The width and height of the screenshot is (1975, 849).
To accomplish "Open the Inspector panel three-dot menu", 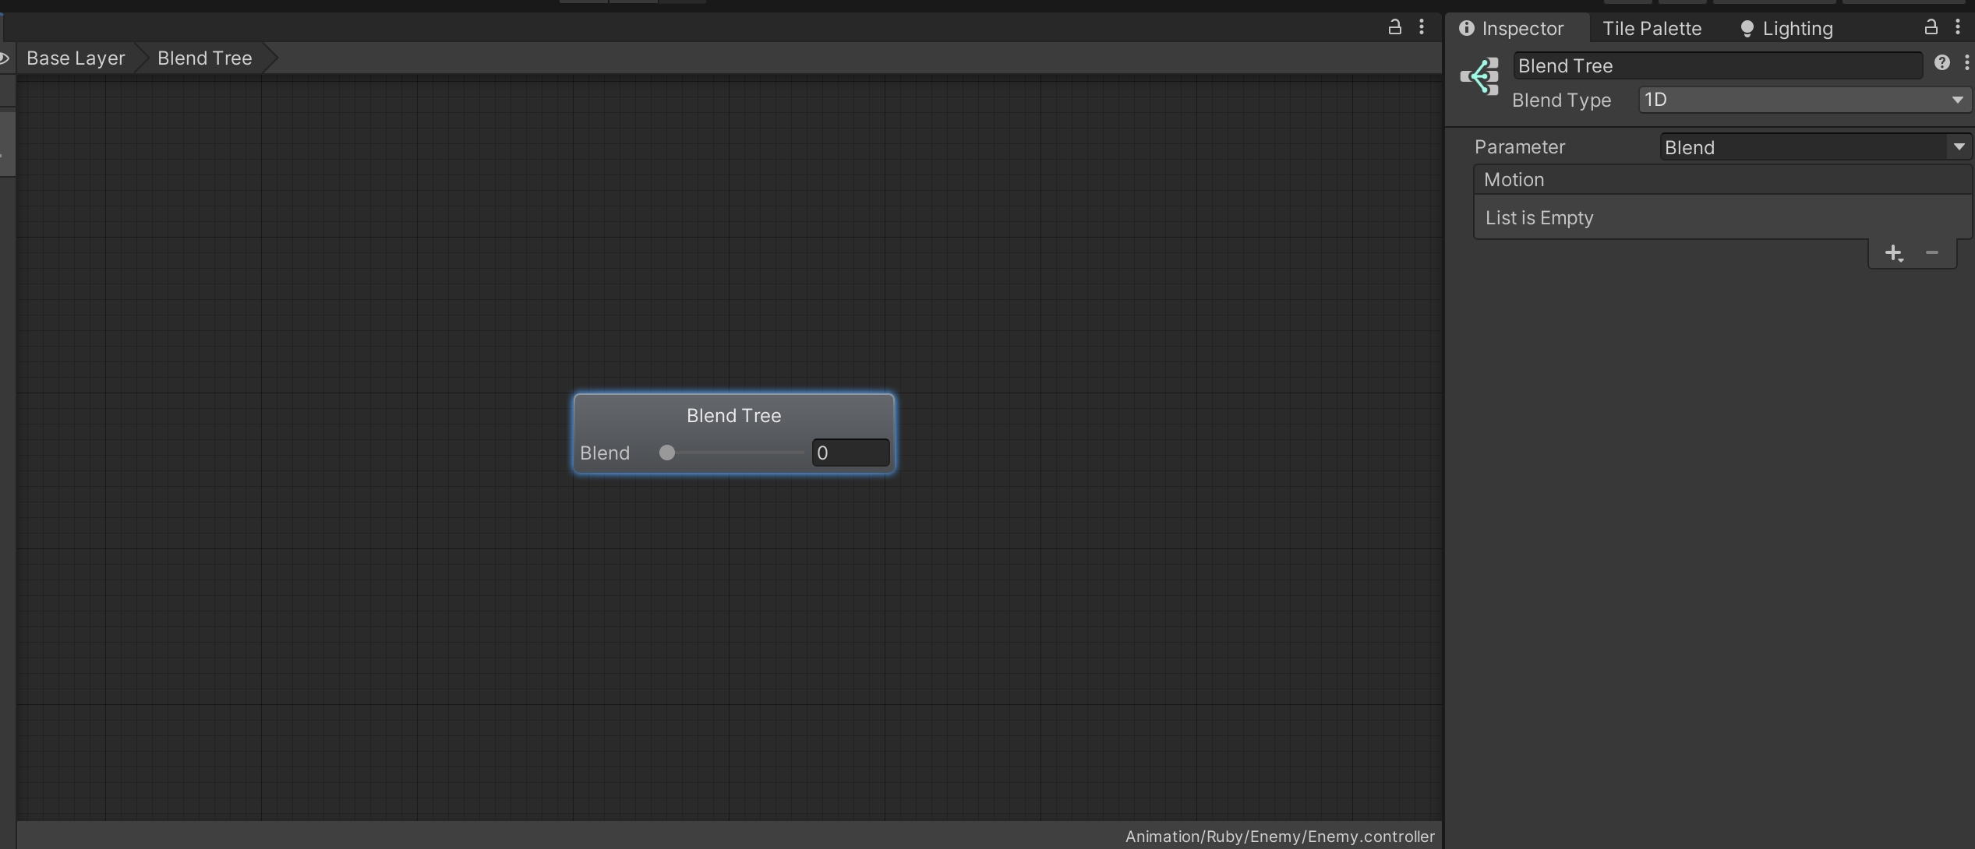I will click(1958, 27).
